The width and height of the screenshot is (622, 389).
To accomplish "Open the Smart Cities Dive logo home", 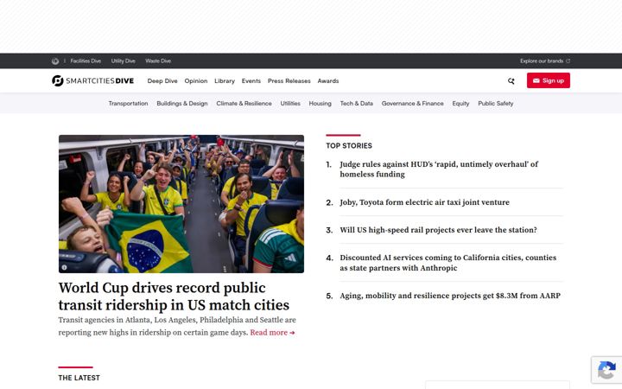I will [92, 80].
